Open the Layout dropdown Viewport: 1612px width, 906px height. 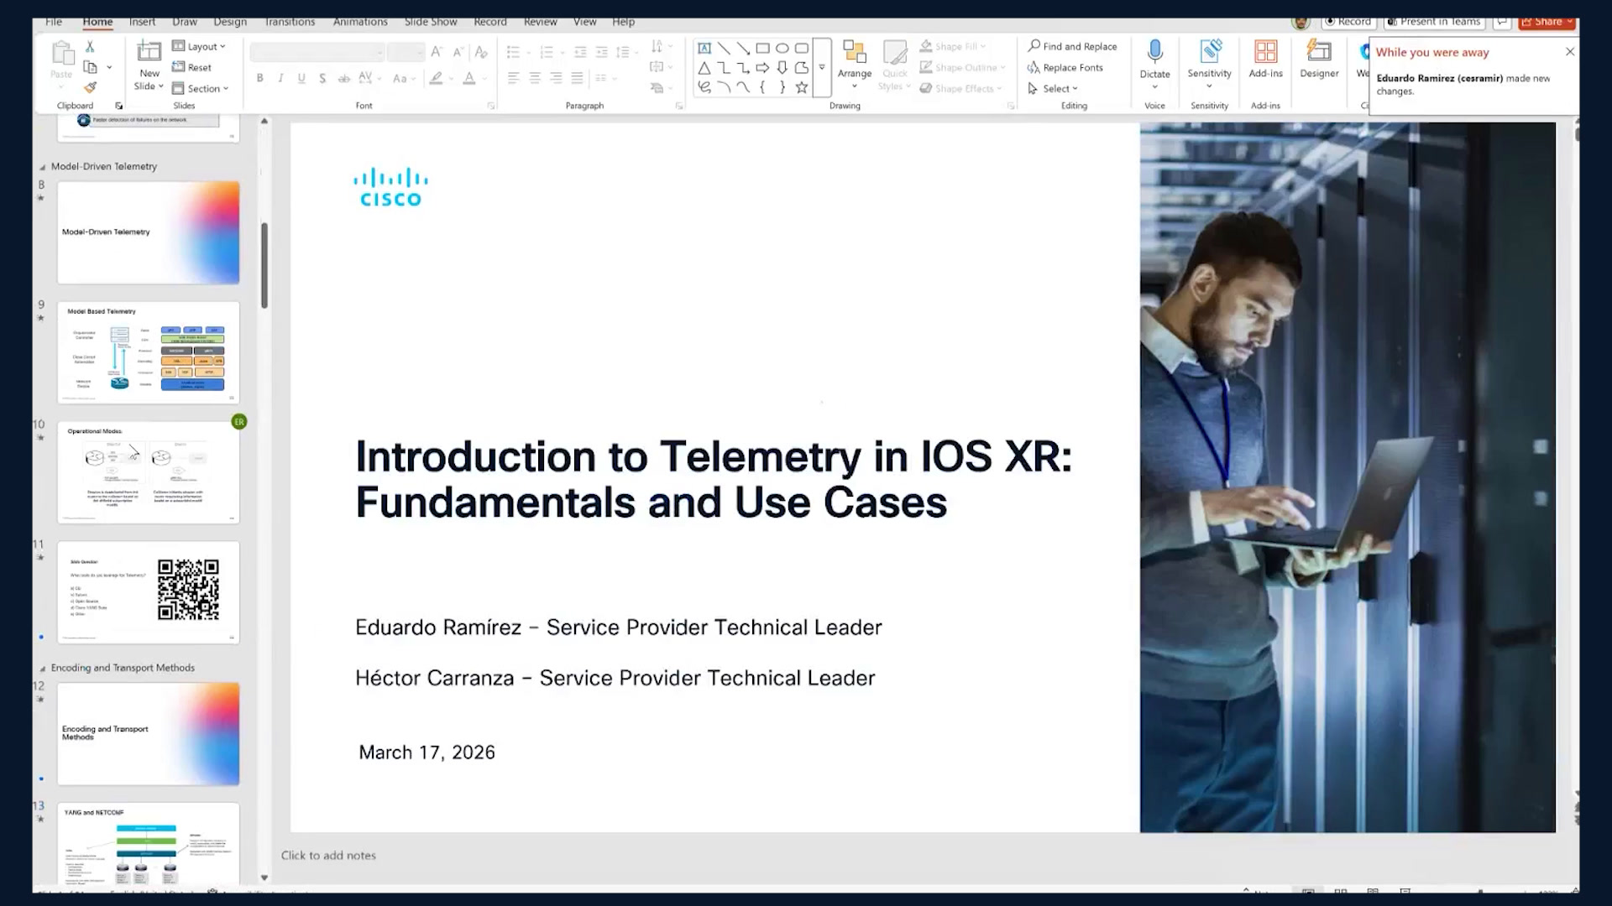[199, 47]
